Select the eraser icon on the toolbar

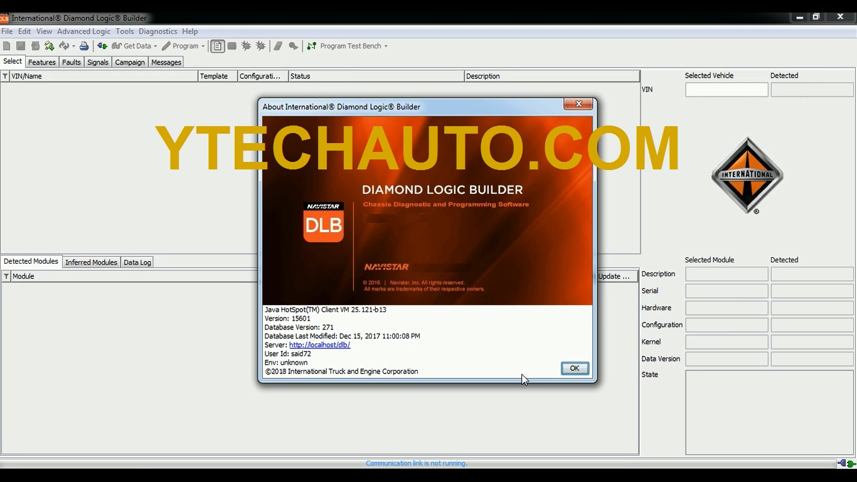pyautogui.click(x=278, y=46)
